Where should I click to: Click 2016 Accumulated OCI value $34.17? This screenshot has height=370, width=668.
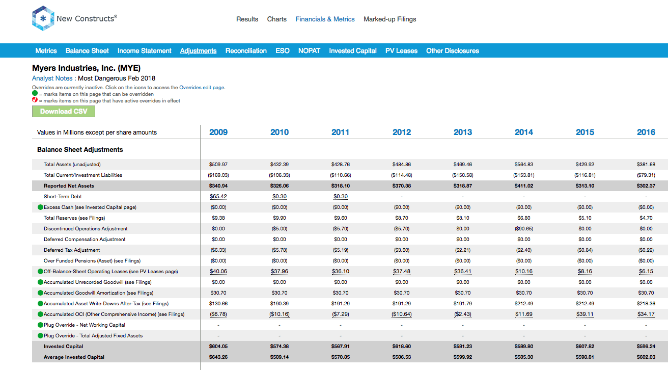646,314
